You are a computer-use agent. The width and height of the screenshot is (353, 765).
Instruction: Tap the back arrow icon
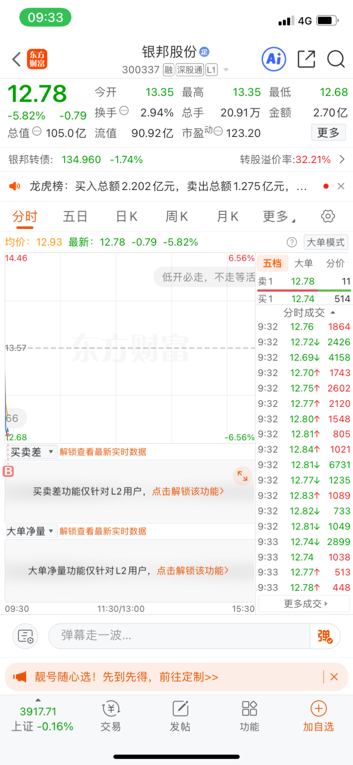16,59
